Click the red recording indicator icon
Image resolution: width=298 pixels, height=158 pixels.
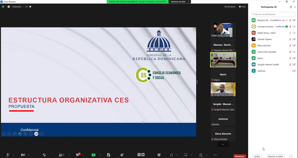pyautogui.click(x=9, y=7)
